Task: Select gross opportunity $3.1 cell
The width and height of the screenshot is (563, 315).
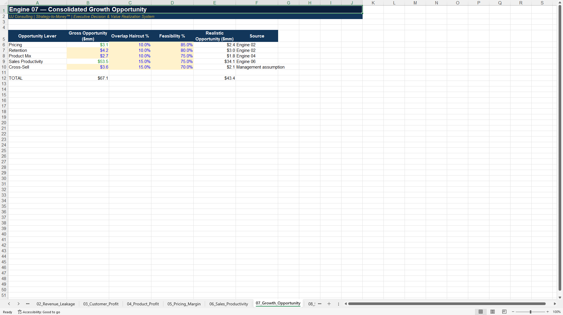Action: 88,45
